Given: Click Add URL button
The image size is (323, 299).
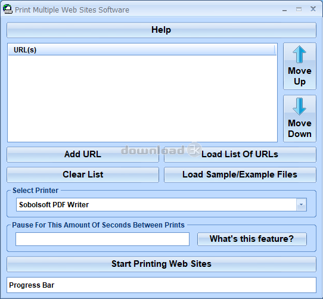Looking at the screenshot, I should click(x=83, y=154).
